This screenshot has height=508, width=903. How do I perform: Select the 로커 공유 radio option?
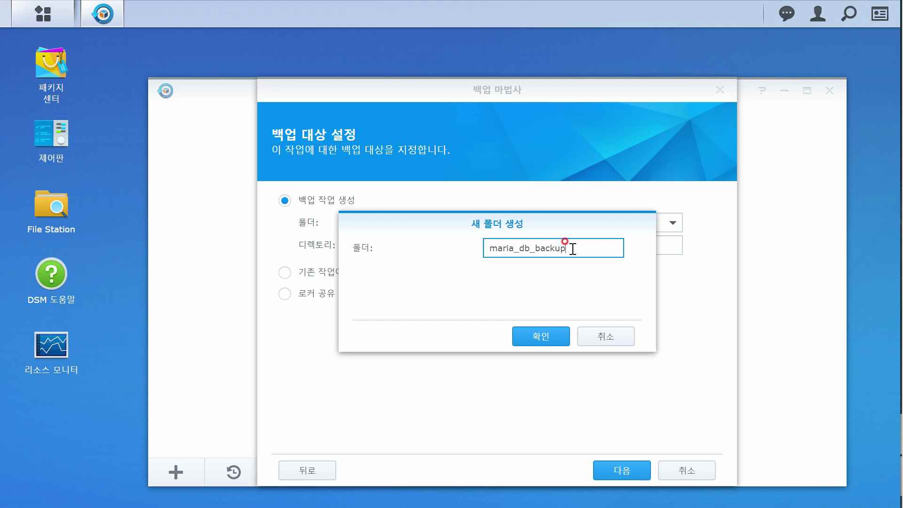285,294
